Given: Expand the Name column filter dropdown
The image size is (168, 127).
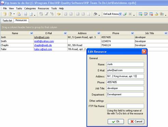Looking at the screenshot, I should tap(31, 33).
